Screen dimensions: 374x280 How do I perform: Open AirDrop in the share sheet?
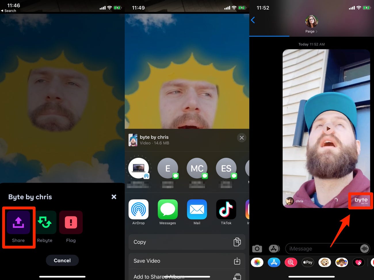pyautogui.click(x=138, y=210)
